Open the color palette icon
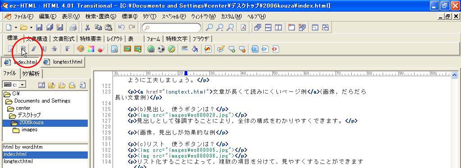461x168 pixels. 81,49
